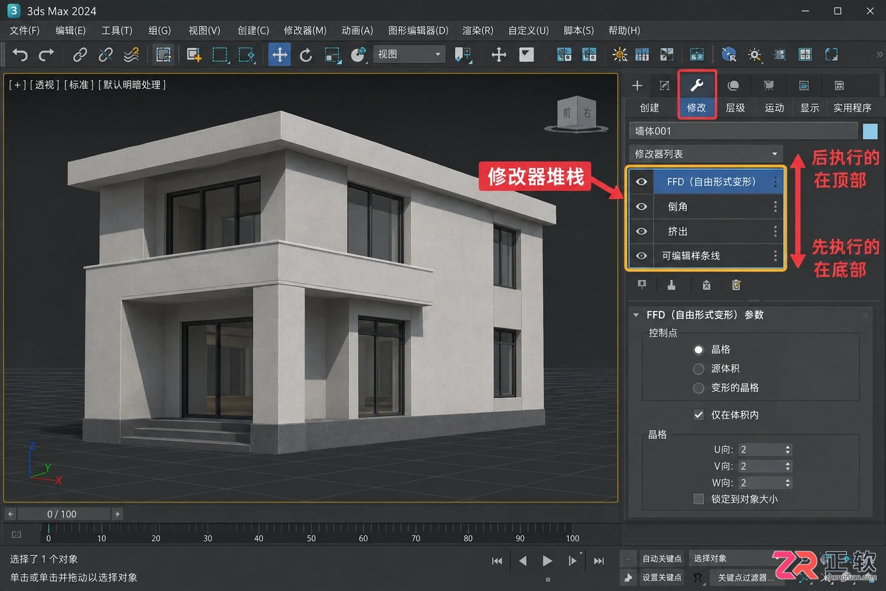Screen dimensions: 886x591
Task: Open the Utilities panel icon
Action: pos(839,86)
